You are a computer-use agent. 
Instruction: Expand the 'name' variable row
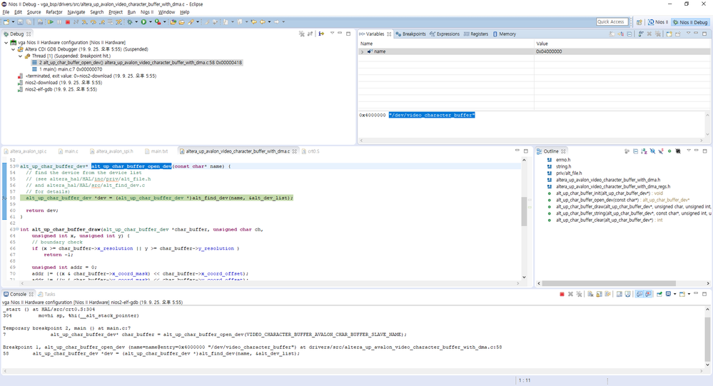pos(363,51)
